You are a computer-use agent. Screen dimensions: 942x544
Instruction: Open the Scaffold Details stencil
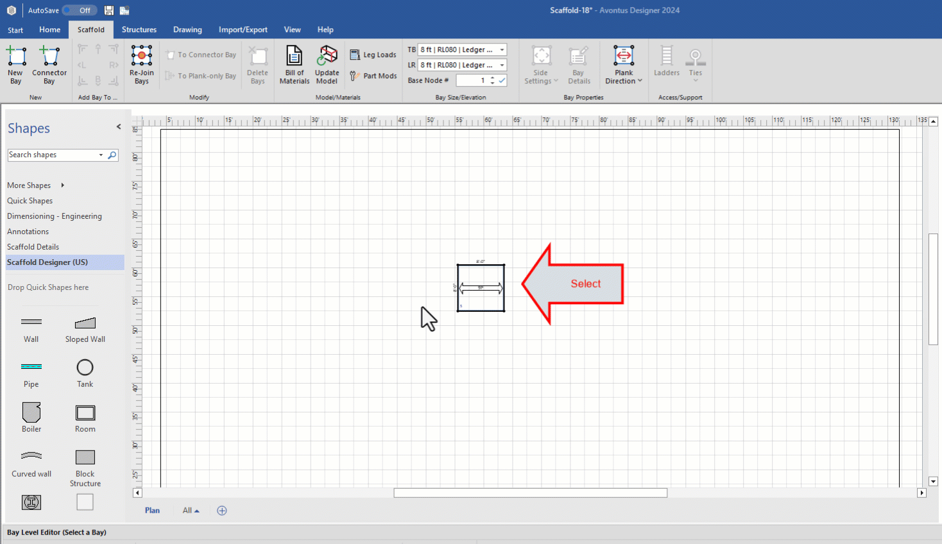pos(33,247)
